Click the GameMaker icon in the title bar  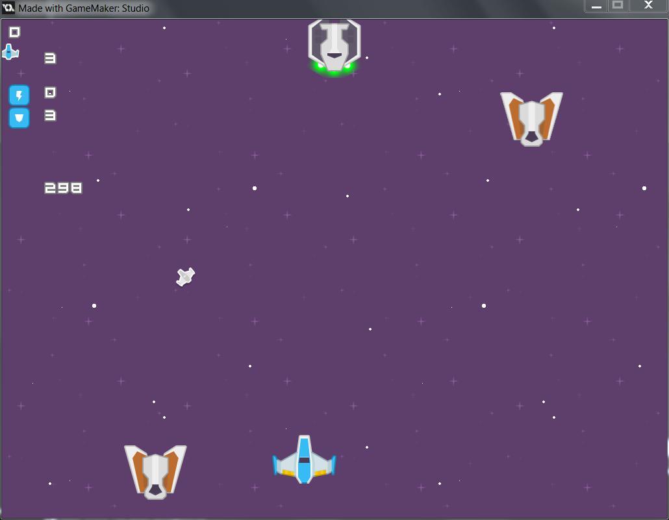(x=8, y=8)
